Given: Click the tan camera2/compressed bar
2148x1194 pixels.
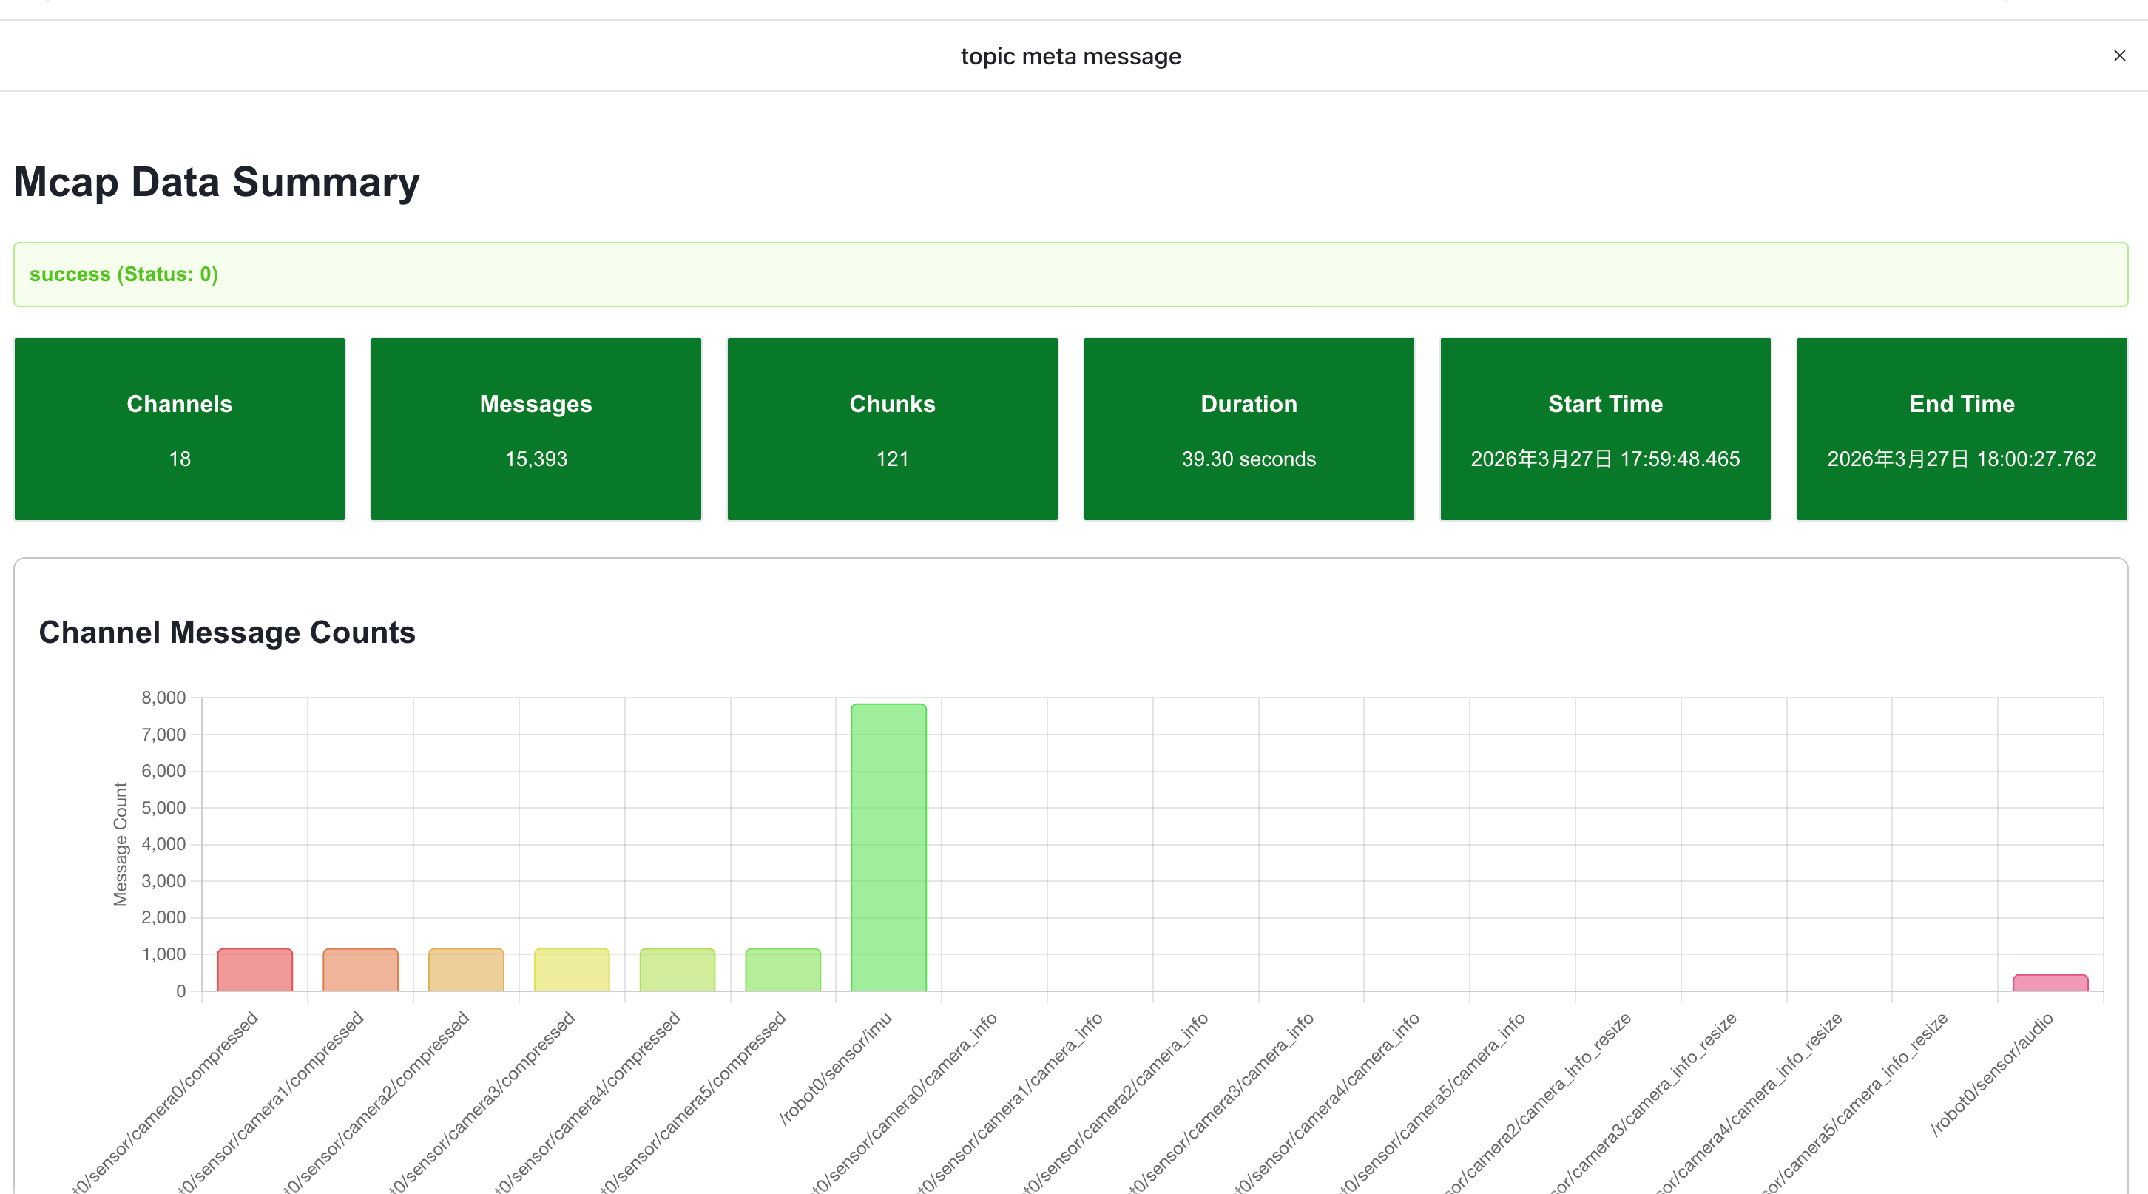Looking at the screenshot, I should 466,970.
